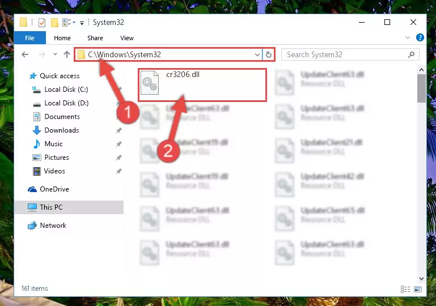Click the Documents page icon
436x306 pixels.
click(x=37, y=117)
